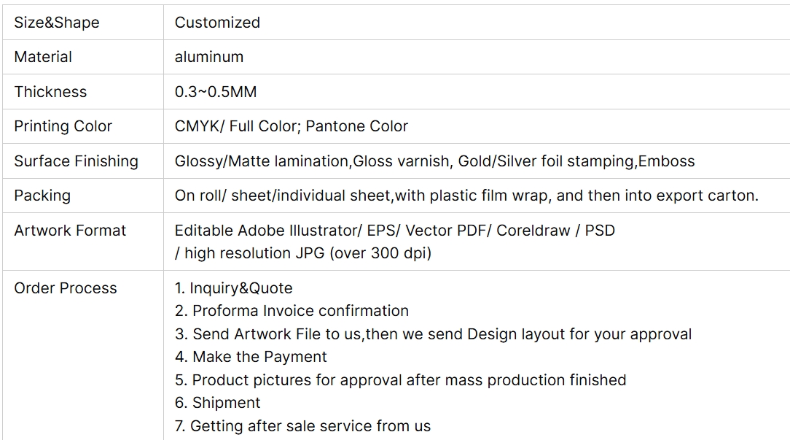Click the Shipment step text
790x440 pixels.
(217, 403)
